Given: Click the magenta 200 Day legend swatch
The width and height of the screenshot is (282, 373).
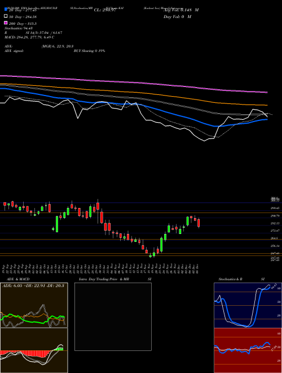Looking at the screenshot, I should (6, 23).
